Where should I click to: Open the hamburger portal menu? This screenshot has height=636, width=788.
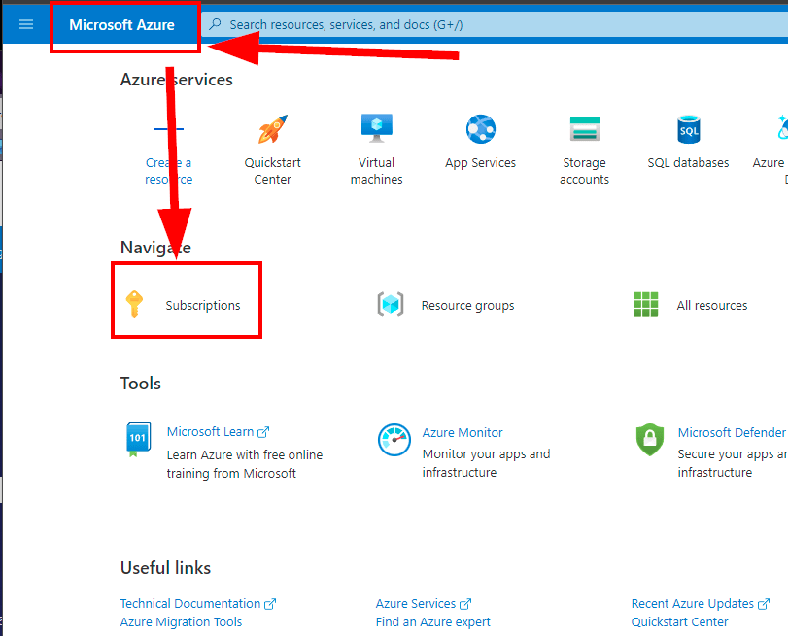pos(26,24)
